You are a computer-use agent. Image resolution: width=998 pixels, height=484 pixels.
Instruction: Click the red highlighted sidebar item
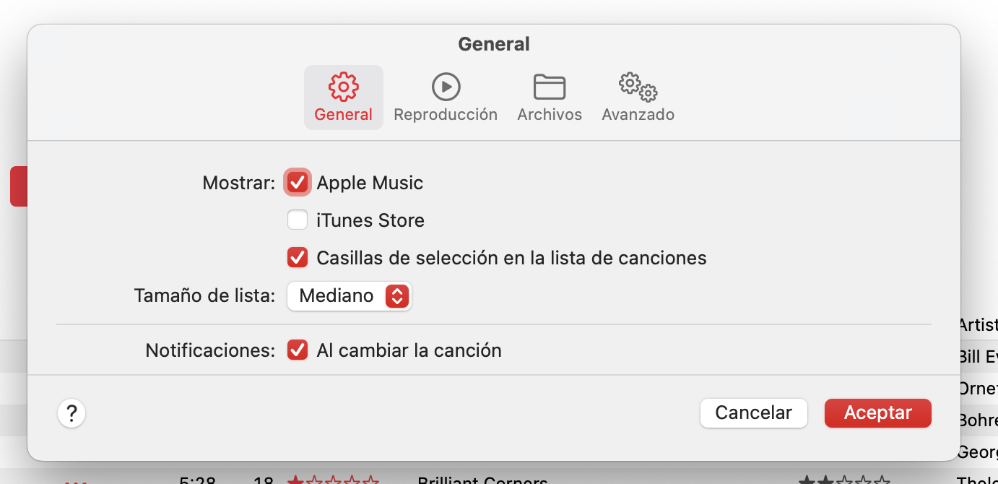point(19,186)
